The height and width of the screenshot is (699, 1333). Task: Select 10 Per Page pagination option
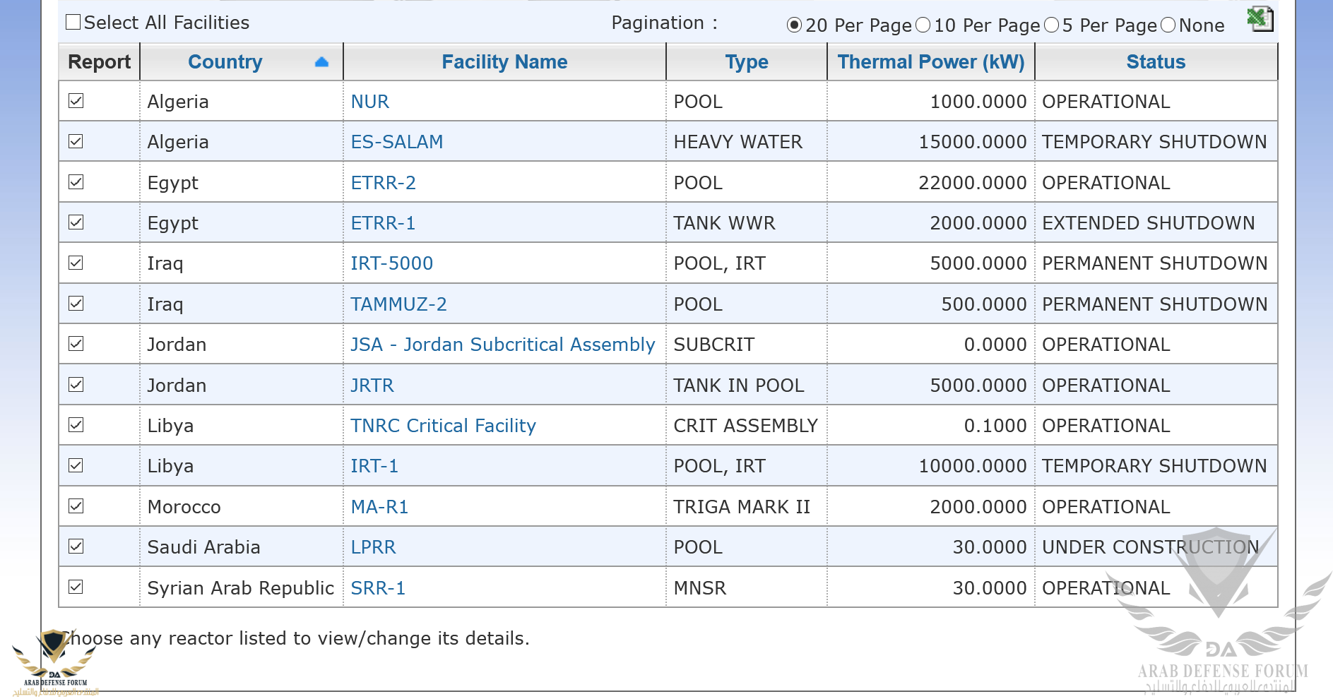pyautogui.click(x=923, y=25)
